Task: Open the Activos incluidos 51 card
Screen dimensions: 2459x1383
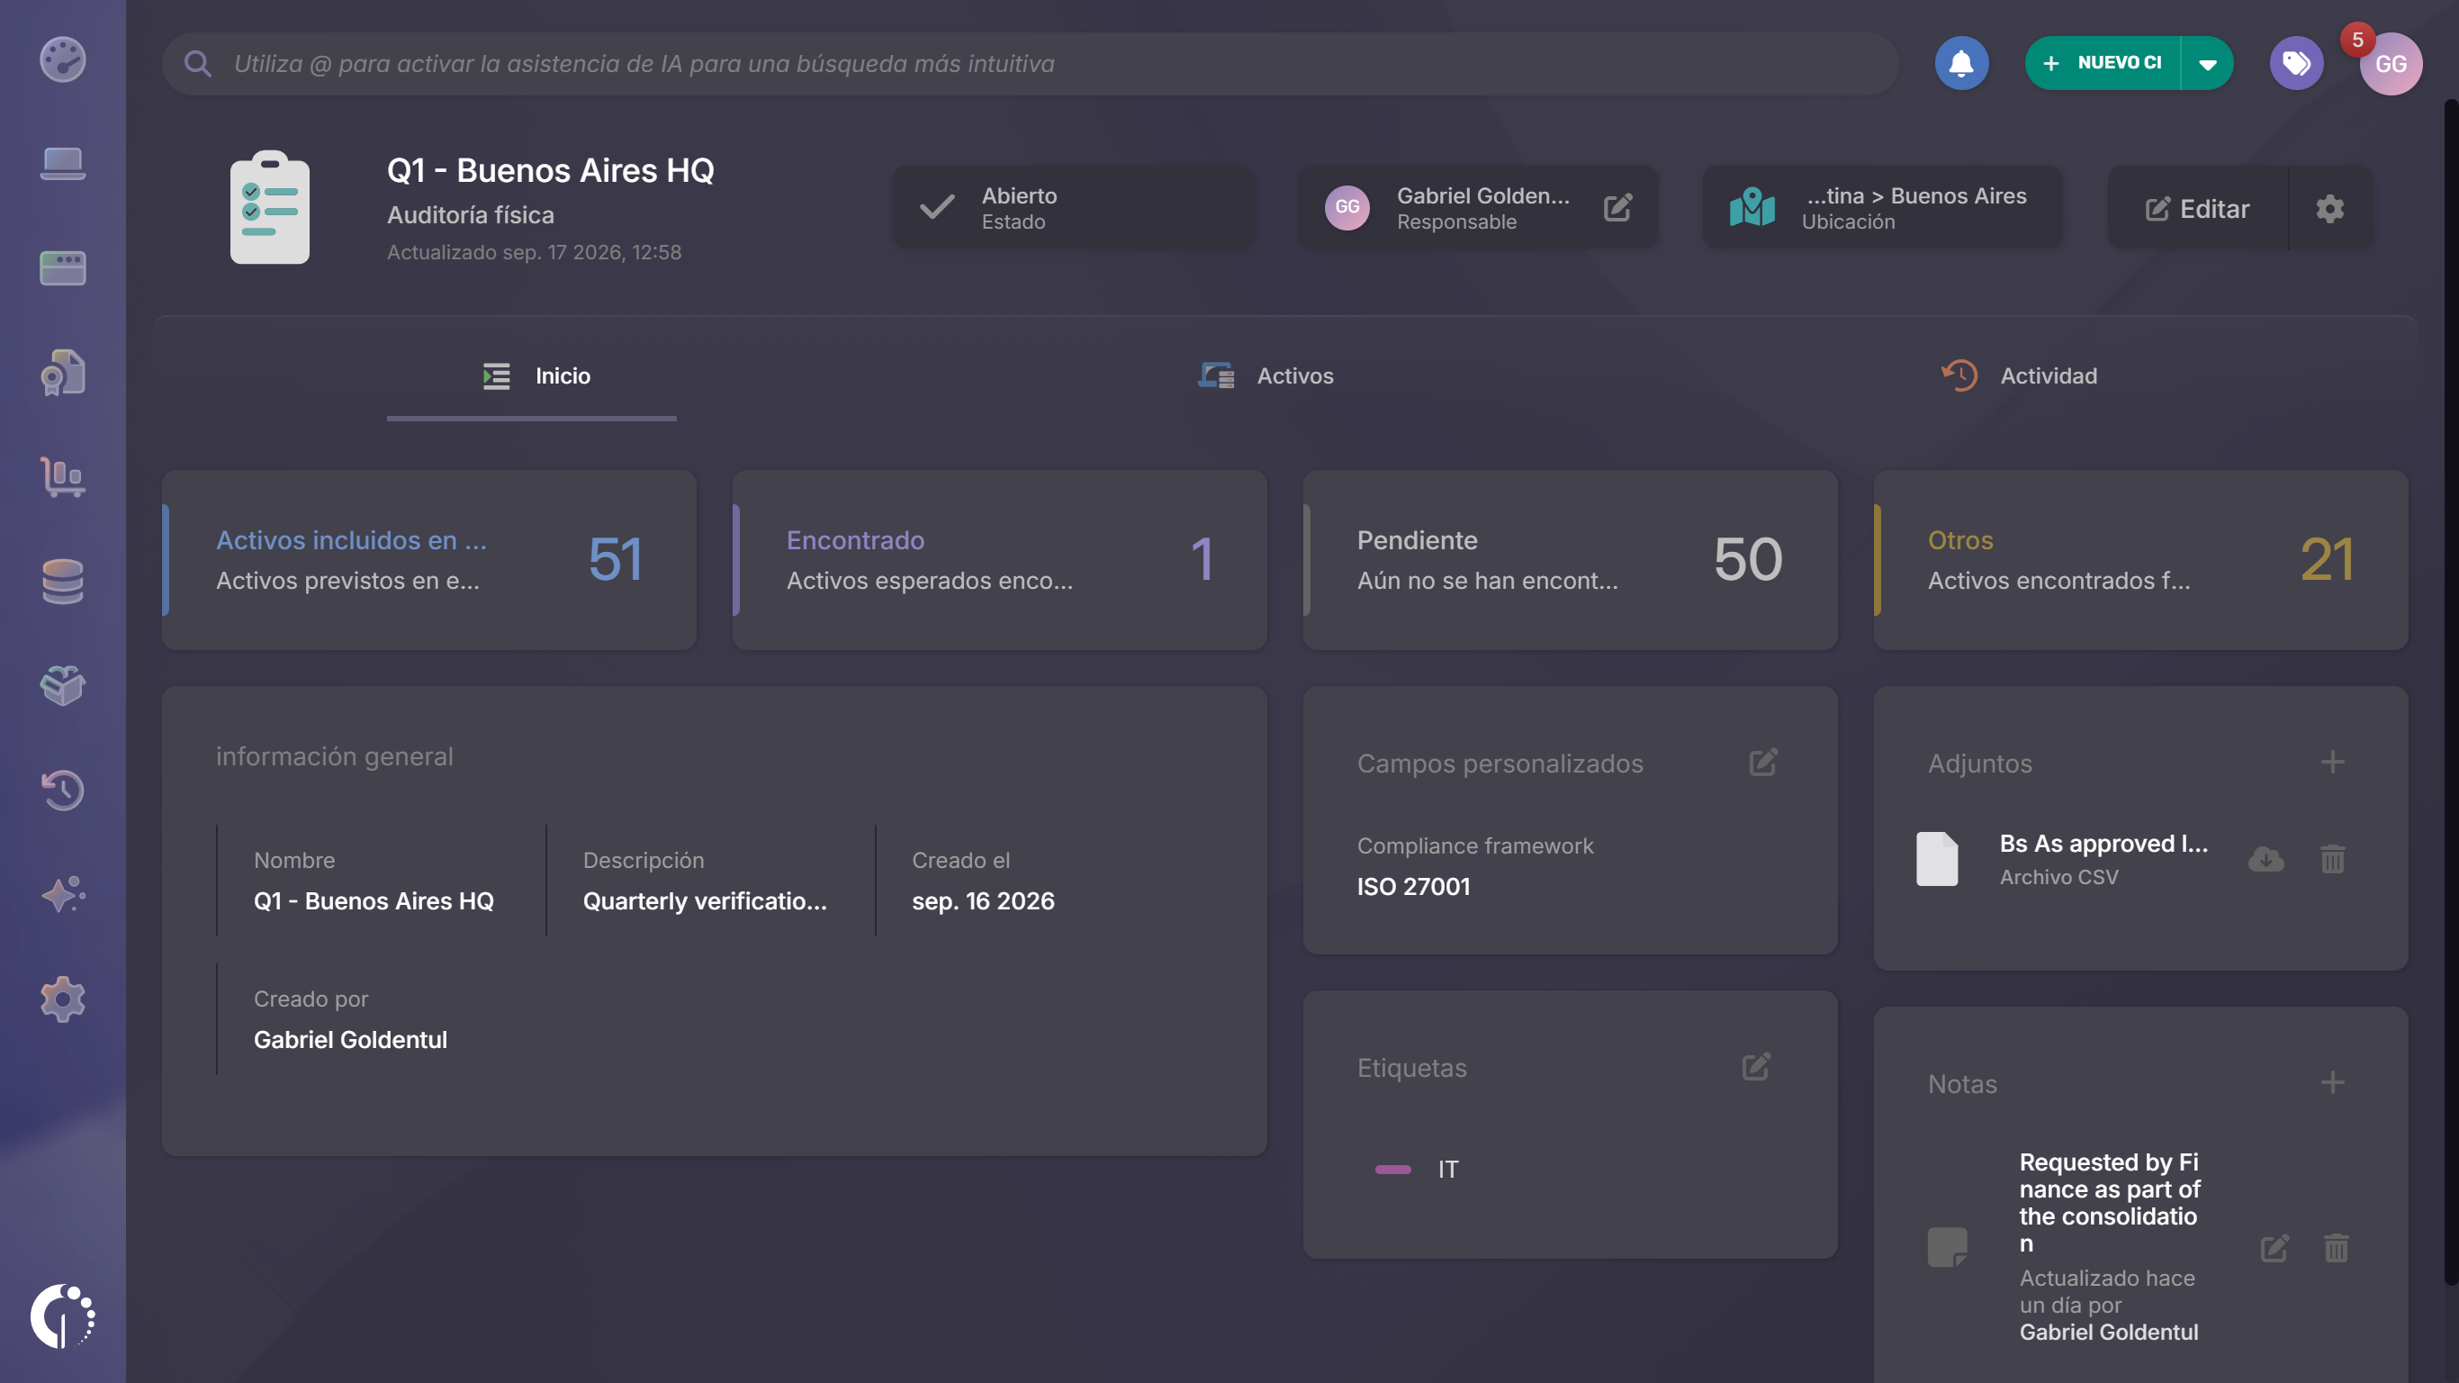Action: tap(428, 560)
